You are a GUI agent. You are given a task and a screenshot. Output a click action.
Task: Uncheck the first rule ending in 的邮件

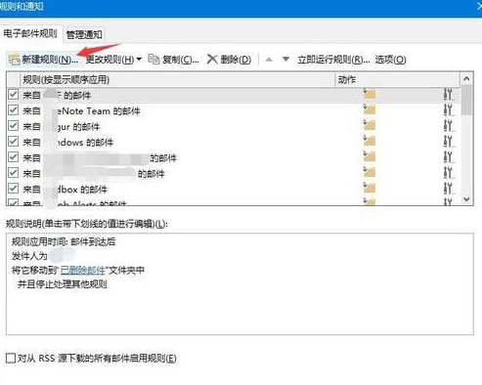(x=13, y=95)
